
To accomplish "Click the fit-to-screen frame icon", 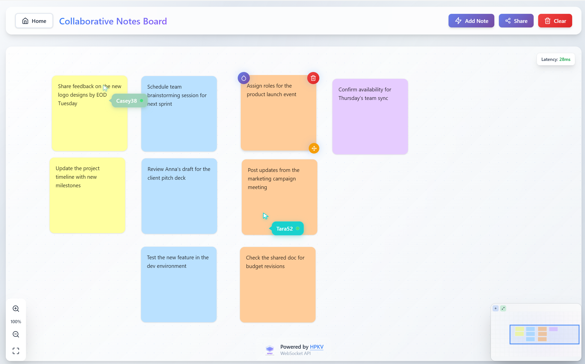I will [16, 350].
